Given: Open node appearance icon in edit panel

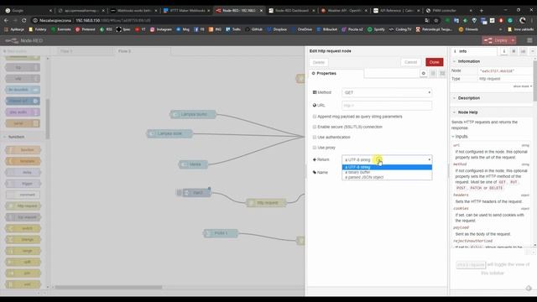Looking at the screenshot, I should 442,73.
